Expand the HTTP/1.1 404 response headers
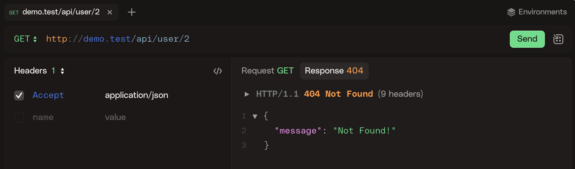The image size is (575, 169). 247,94
